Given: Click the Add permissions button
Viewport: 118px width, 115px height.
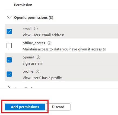Looking at the screenshot, I should pos(25,107).
